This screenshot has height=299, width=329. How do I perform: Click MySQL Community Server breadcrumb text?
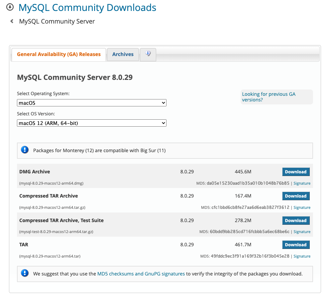[57, 21]
